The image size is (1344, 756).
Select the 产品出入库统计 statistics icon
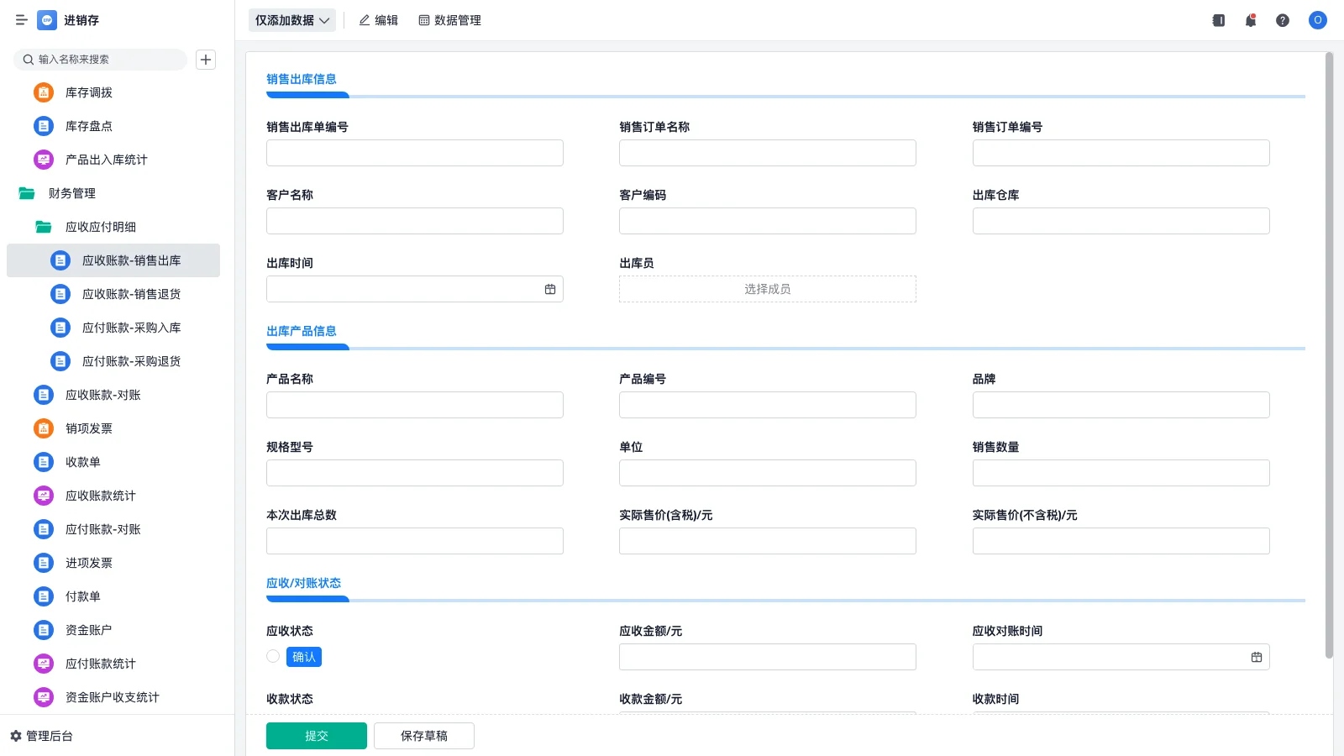coord(43,160)
